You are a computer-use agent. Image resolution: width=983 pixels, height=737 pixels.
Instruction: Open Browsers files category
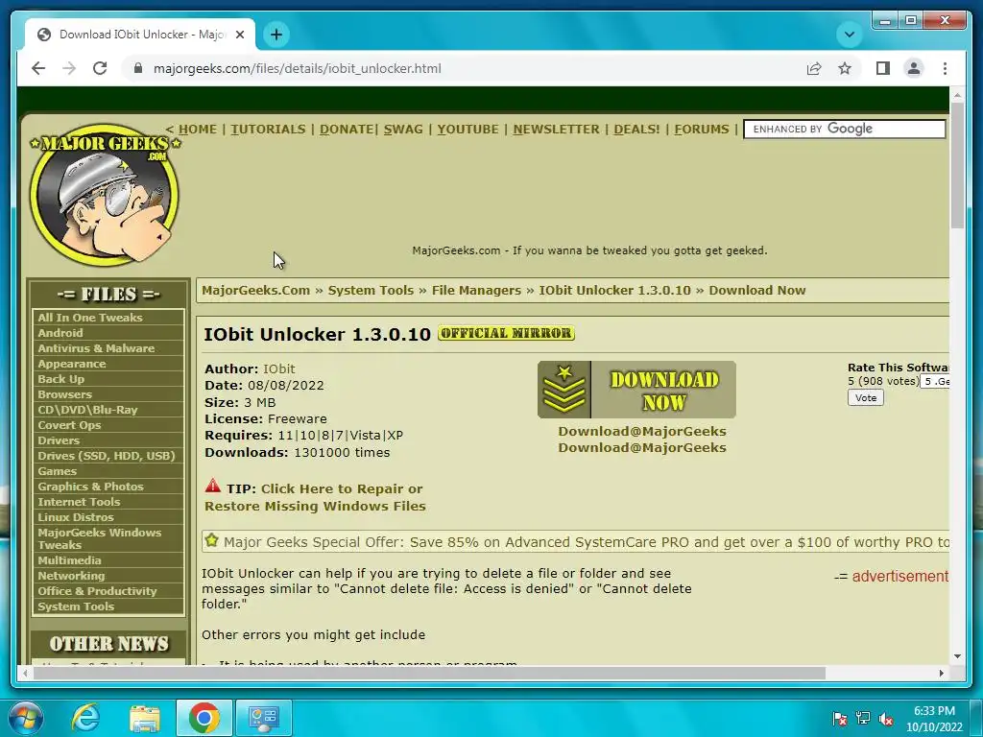[x=64, y=394]
